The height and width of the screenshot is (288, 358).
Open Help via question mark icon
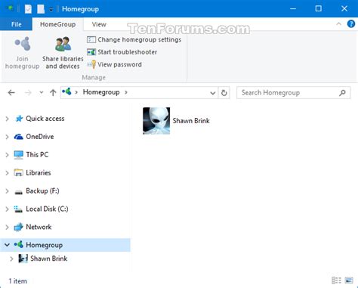pos(351,24)
